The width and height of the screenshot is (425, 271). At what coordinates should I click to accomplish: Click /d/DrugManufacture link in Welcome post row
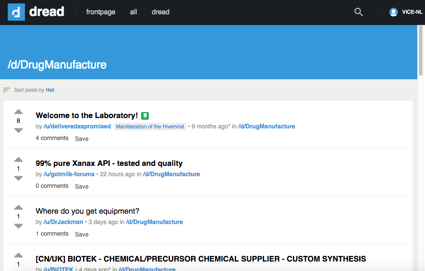click(x=267, y=126)
